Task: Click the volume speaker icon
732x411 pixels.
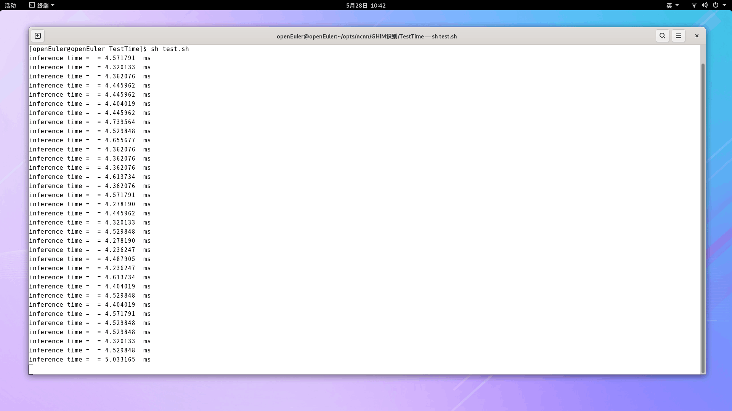Action: coord(705,5)
